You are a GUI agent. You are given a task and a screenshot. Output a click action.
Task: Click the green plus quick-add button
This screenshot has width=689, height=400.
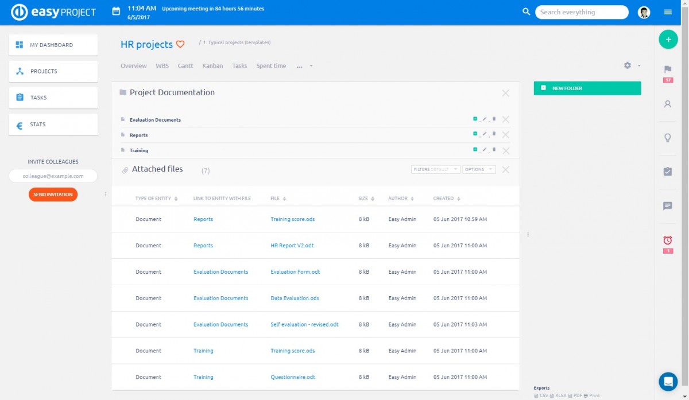point(668,39)
